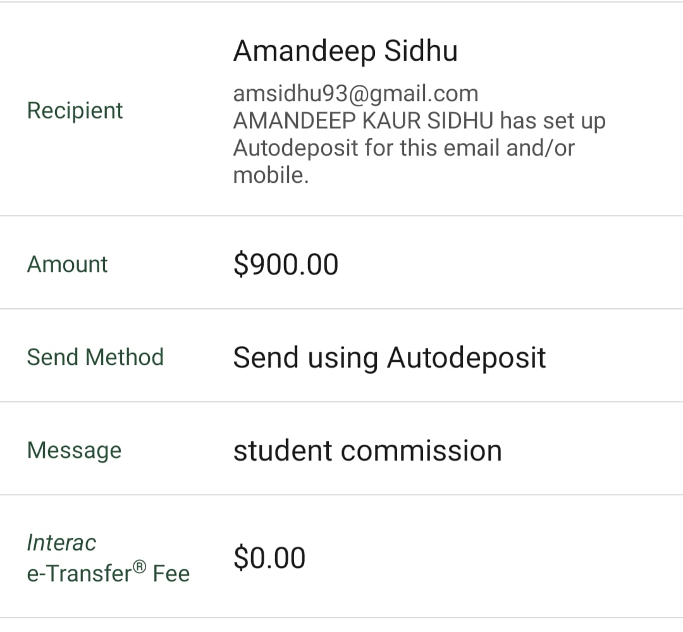
Task: Click the Send Method label
Action: point(95,357)
